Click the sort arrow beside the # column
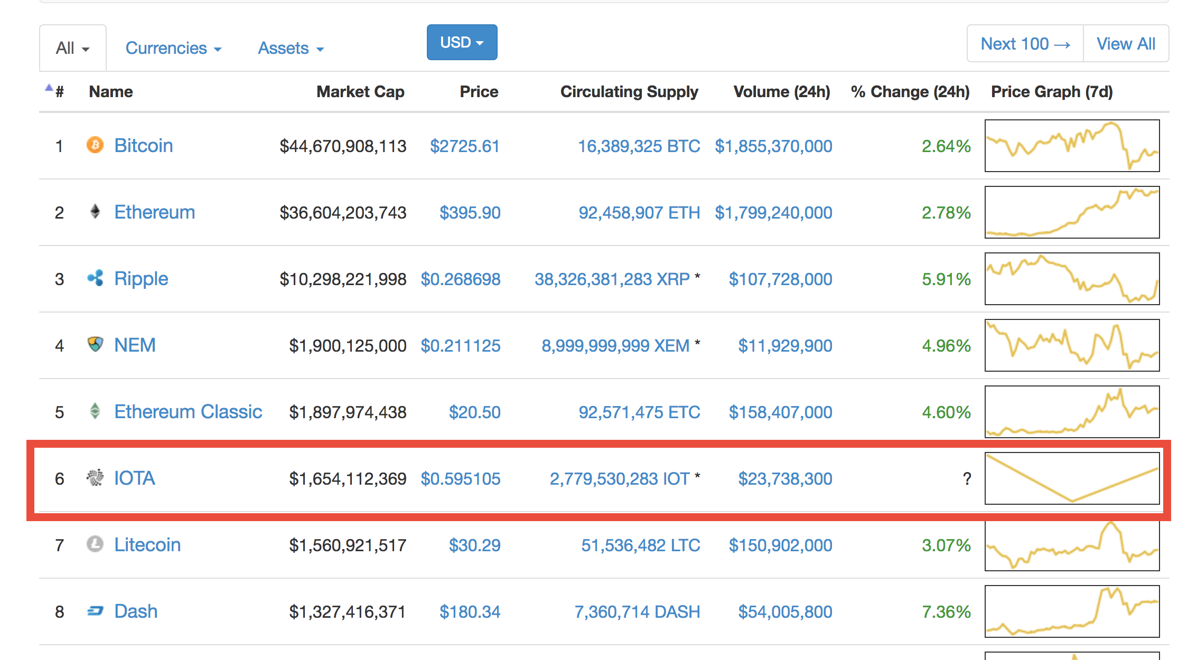The width and height of the screenshot is (1178, 660). [49, 88]
